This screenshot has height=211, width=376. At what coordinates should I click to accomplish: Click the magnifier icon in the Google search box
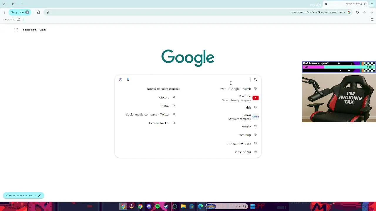click(256, 80)
